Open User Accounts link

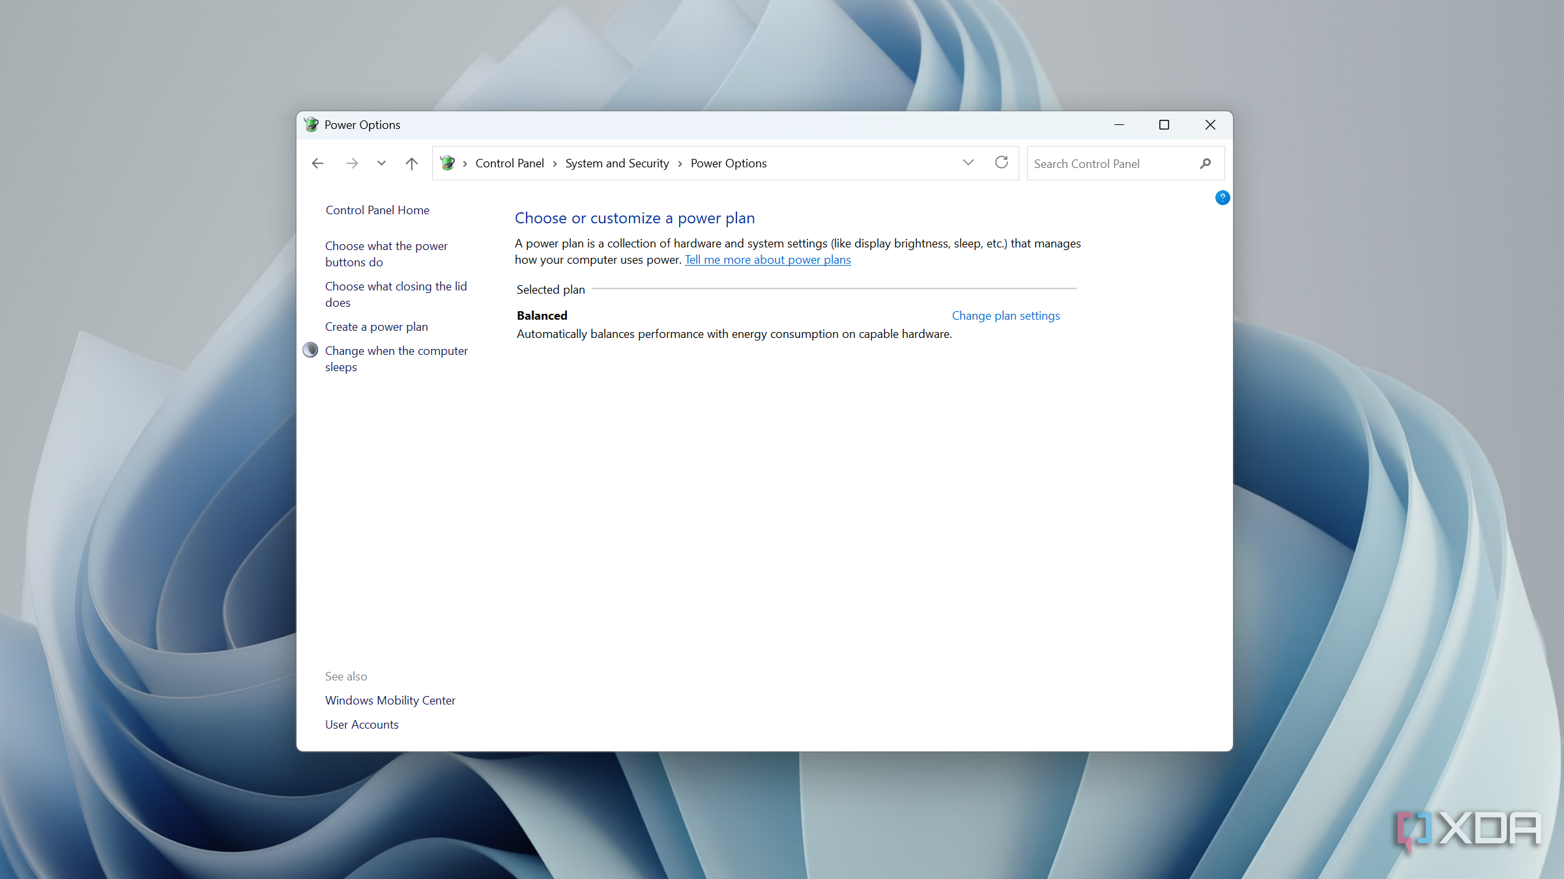tap(362, 725)
